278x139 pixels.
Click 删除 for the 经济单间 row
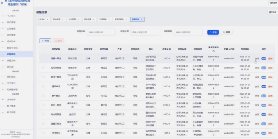[x=270, y=133]
